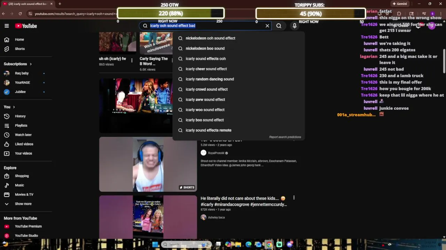Choose suggestion icarly random dancing sound
The height and width of the screenshot is (250, 446).
click(x=238, y=79)
